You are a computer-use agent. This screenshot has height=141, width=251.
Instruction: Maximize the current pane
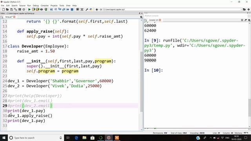[x=78, y=9]
